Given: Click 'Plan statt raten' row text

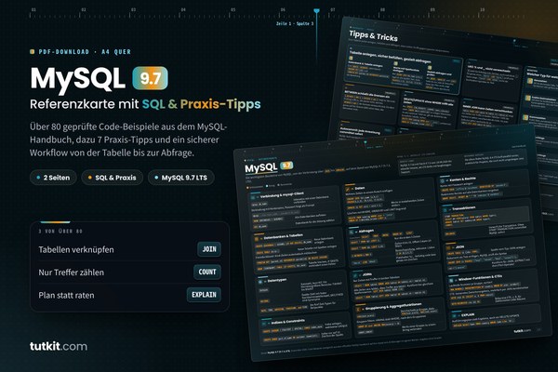Looking at the screenshot, I should 66,295.
